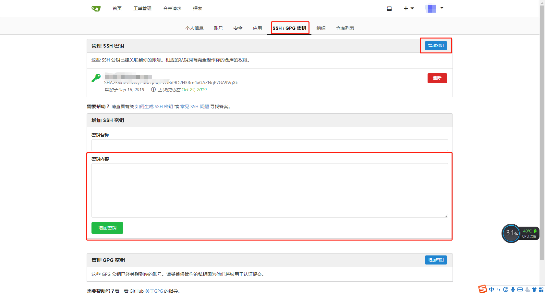Toggle the 中 Chinese/English input mode
The image size is (545, 293).
491,289
